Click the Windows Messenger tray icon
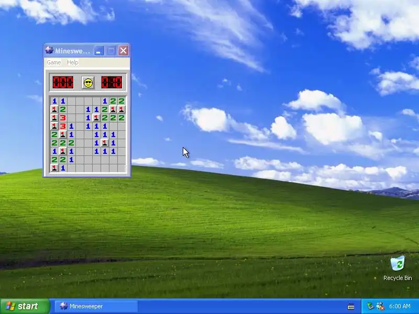Image resolution: width=419 pixels, height=314 pixels. (380, 306)
